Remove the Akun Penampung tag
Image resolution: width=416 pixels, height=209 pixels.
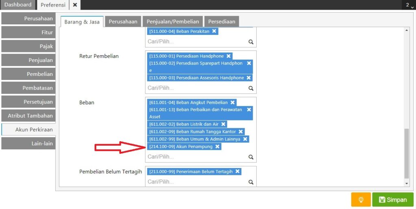pyautogui.click(x=217, y=147)
